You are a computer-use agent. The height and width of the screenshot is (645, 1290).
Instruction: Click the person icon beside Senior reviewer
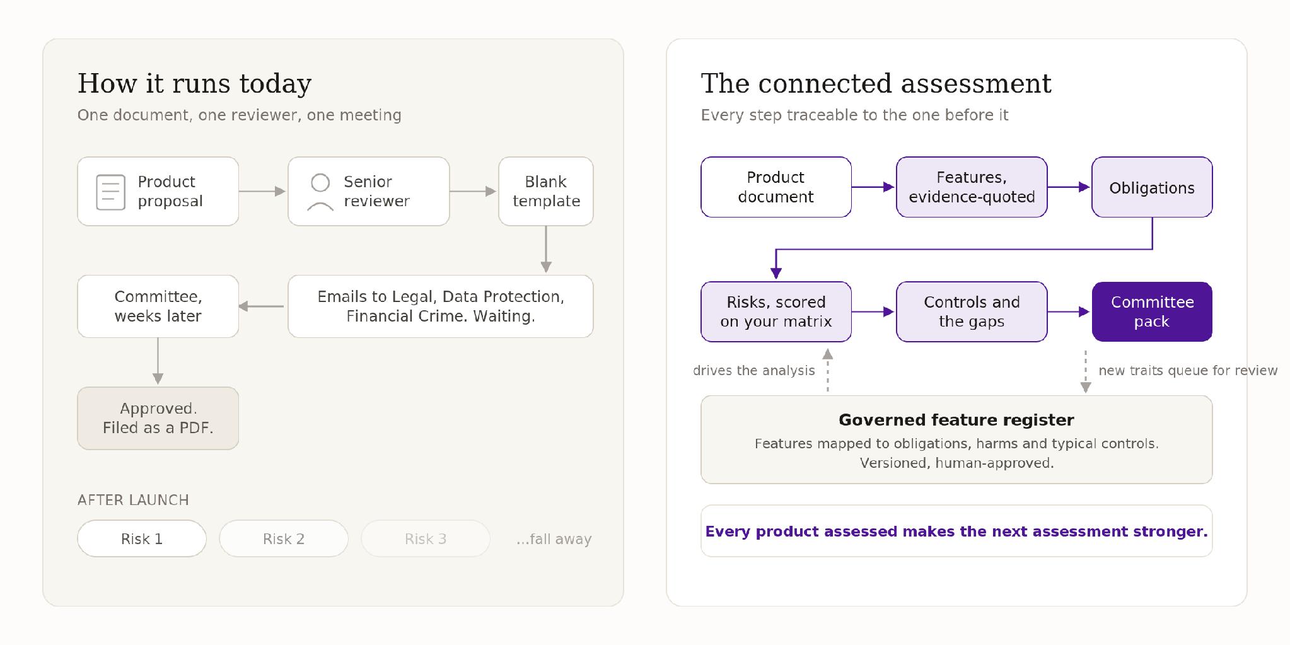(x=320, y=192)
